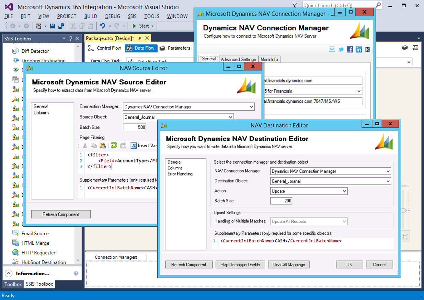The image size is (424, 300).
Task: Click OK in NAV Destination Editor
Action: point(349,264)
